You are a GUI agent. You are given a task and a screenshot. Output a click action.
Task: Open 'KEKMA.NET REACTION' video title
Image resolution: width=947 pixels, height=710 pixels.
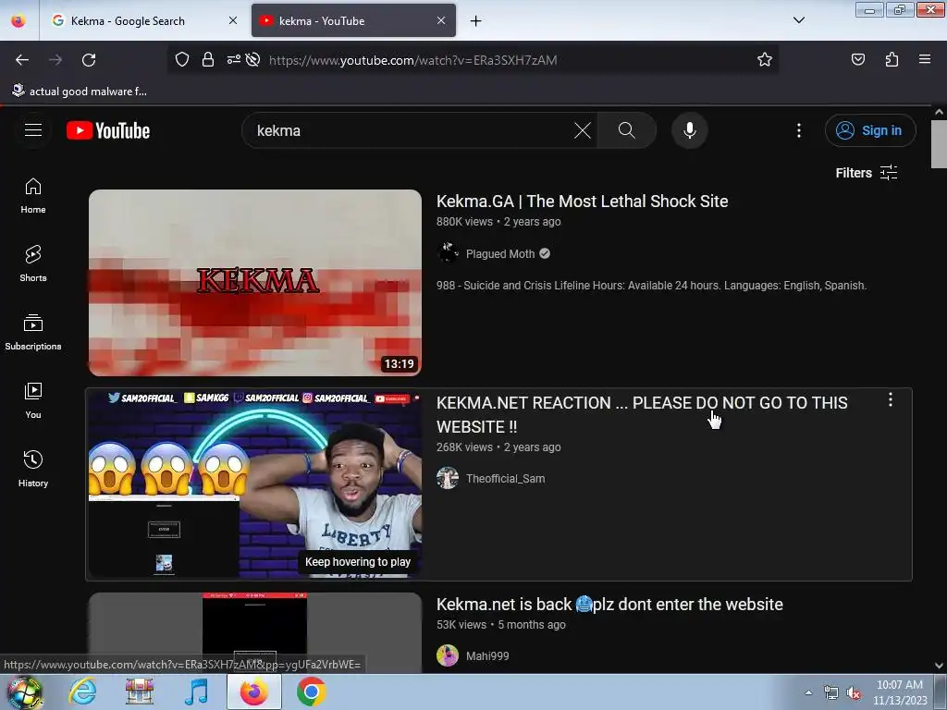tap(642, 415)
